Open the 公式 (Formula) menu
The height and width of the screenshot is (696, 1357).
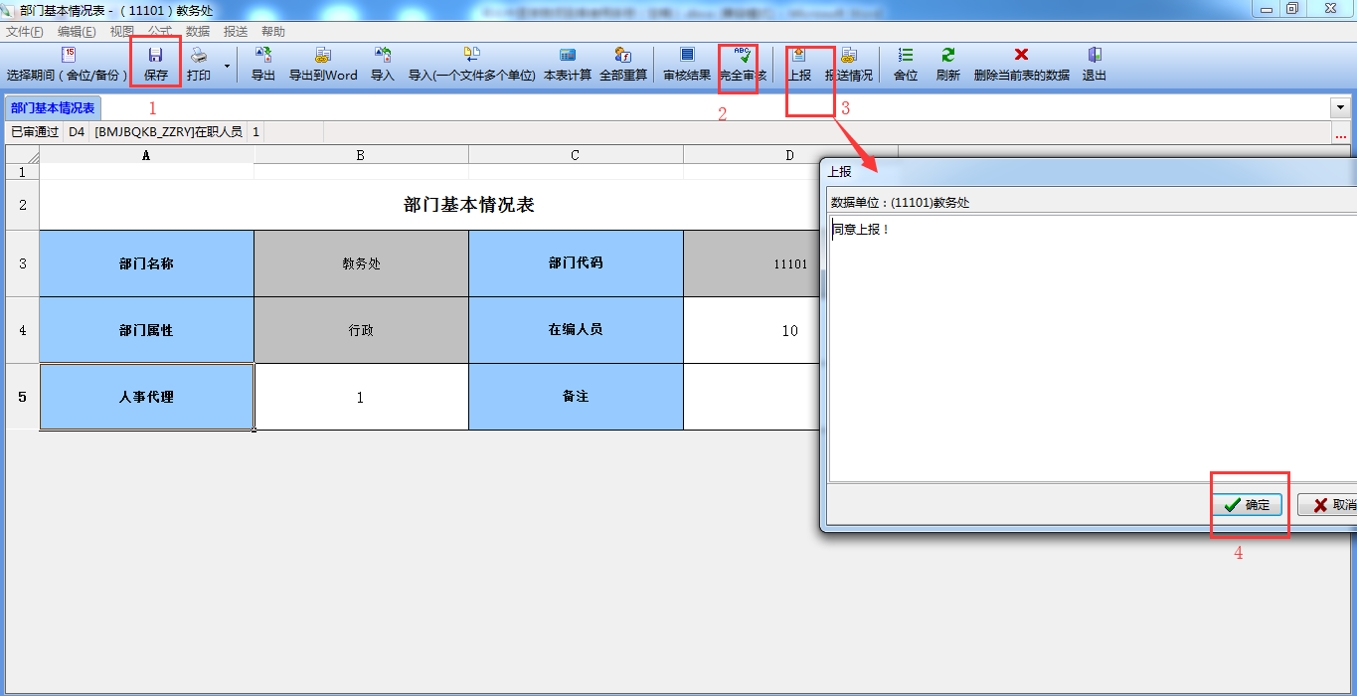tap(159, 32)
